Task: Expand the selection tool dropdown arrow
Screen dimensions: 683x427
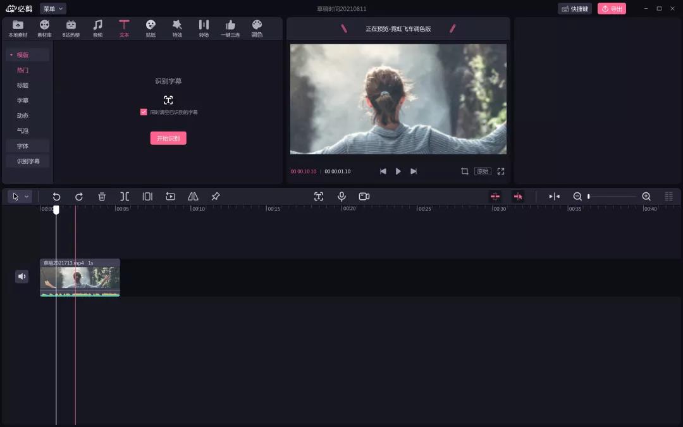Action: 27,197
